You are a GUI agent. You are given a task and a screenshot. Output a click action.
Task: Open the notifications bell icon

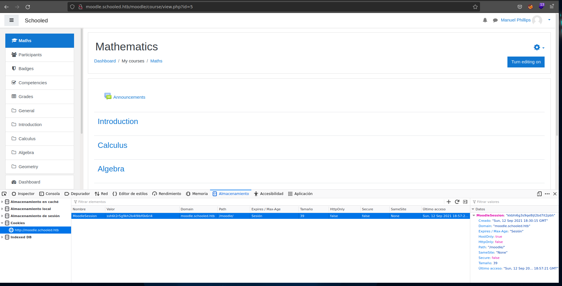485,20
